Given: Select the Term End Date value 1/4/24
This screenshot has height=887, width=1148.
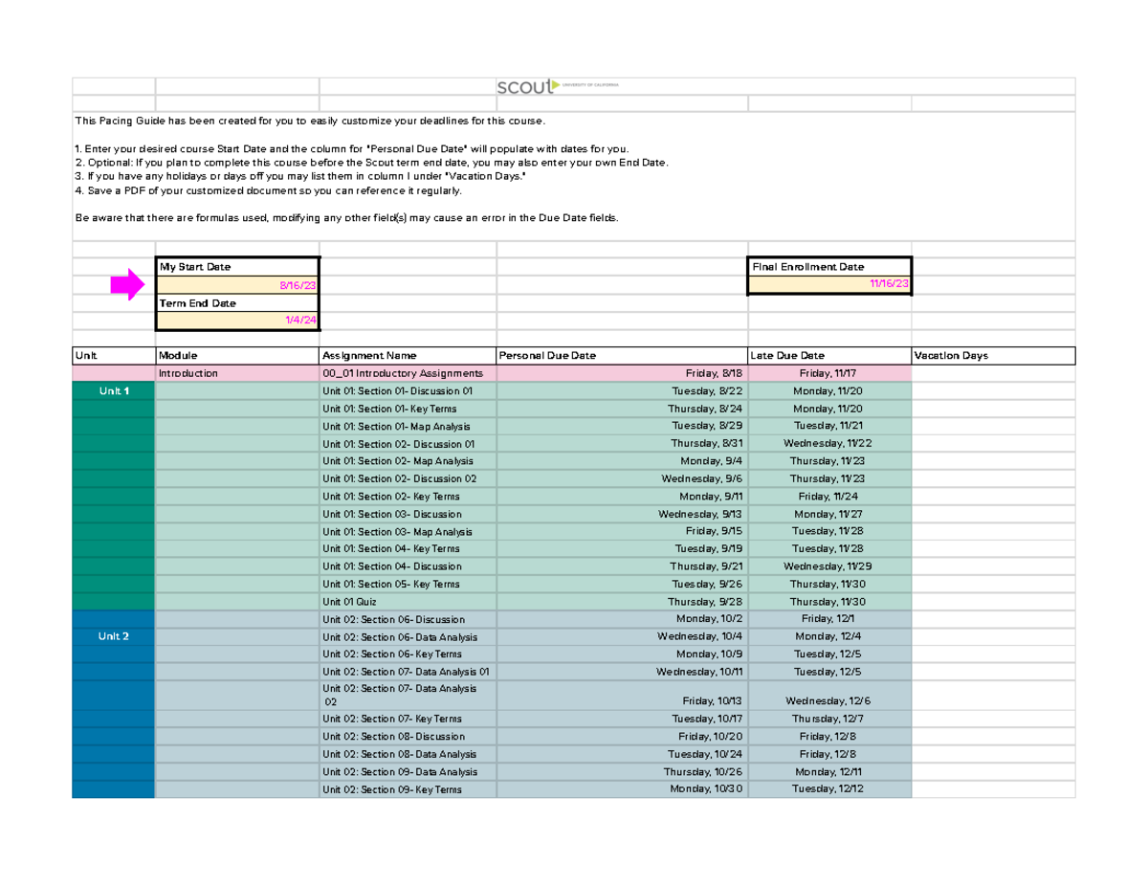Looking at the screenshot, I should [237, 321].
